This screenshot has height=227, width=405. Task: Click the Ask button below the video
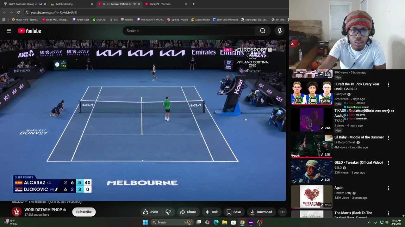[x=211, y=212]
